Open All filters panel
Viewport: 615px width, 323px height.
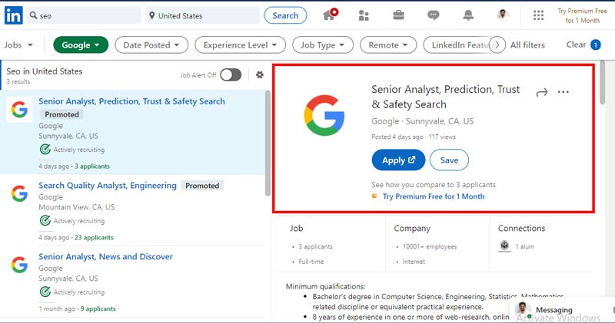pos(527,45)
